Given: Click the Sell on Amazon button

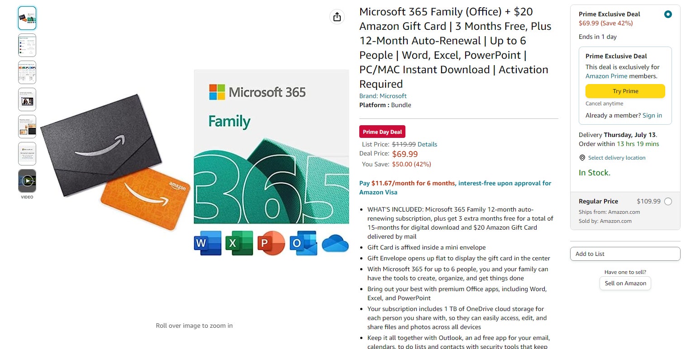Looking at the screenshot, I should coord(625,283).
